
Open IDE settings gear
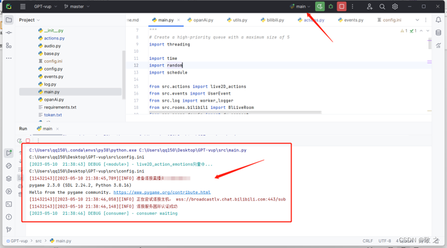tap(395, 6)
